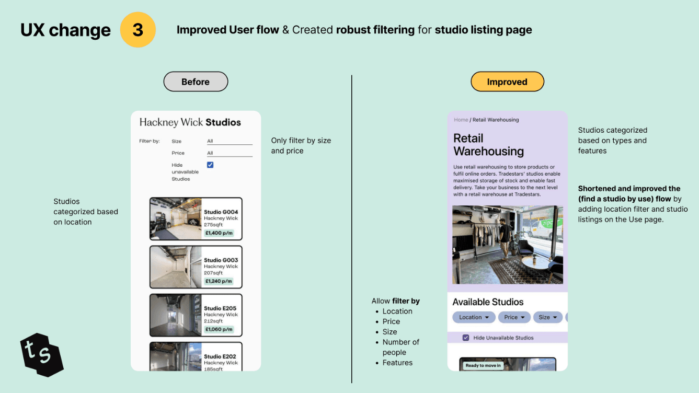
Task: Click the 'Ready to move in' tag
Action: 483,365
